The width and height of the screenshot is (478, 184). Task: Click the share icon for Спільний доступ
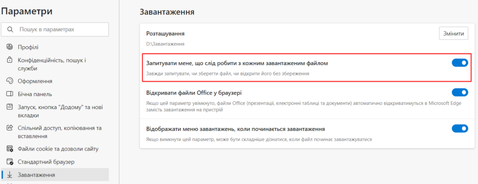(9, 128)
